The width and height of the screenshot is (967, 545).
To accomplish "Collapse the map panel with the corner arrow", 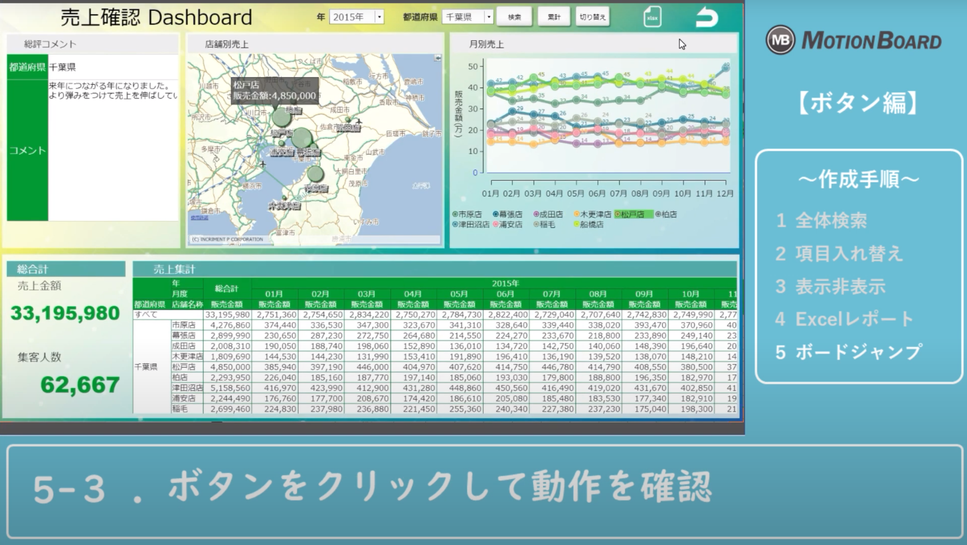I will click(438, 58).
